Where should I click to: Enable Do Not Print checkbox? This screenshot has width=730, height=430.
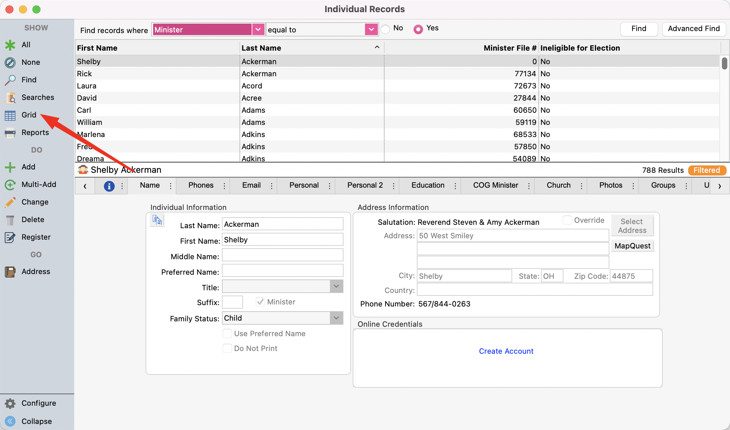click(227, 348)
